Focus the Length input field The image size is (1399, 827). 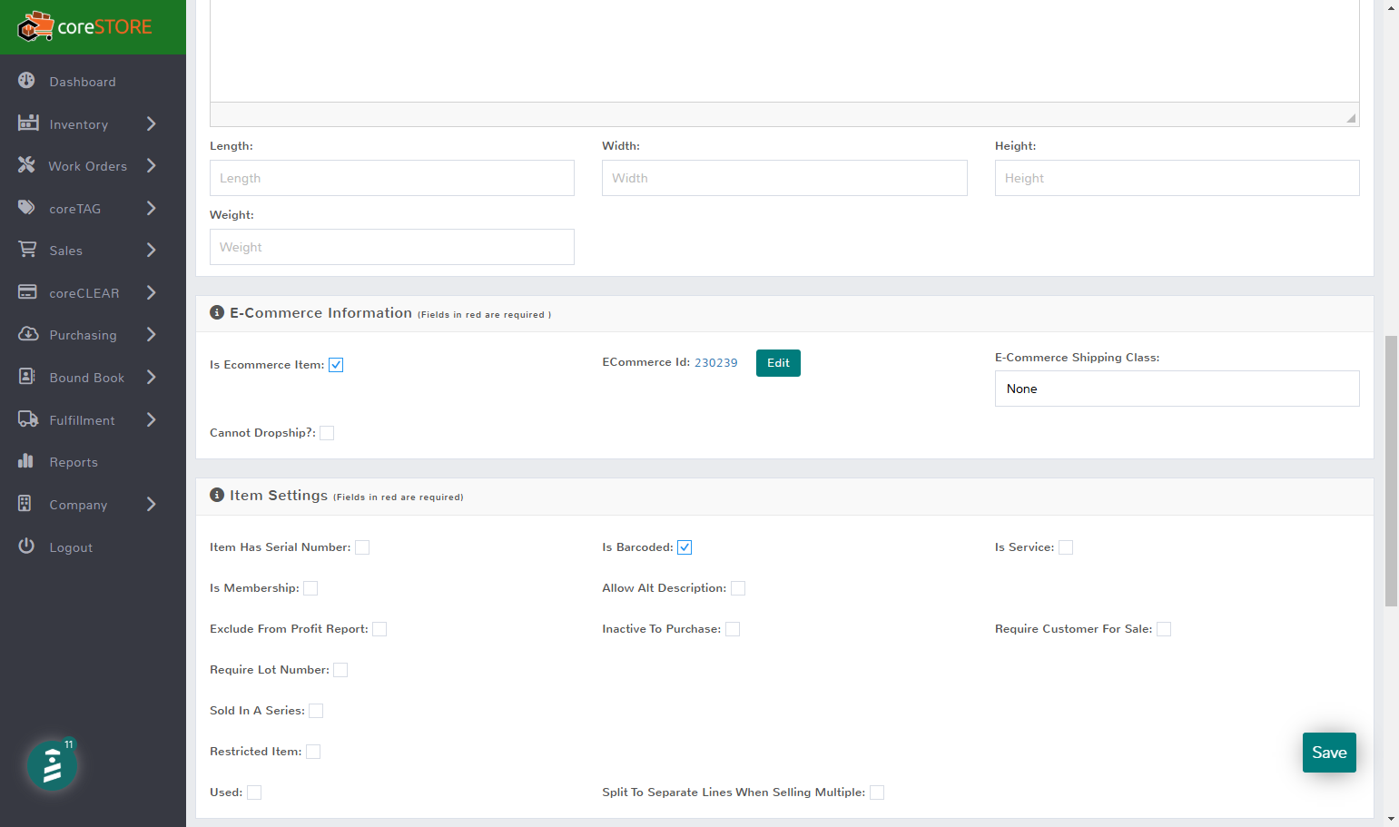[392, 178]
